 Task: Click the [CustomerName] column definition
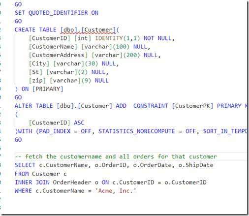(x=90, y=47)
